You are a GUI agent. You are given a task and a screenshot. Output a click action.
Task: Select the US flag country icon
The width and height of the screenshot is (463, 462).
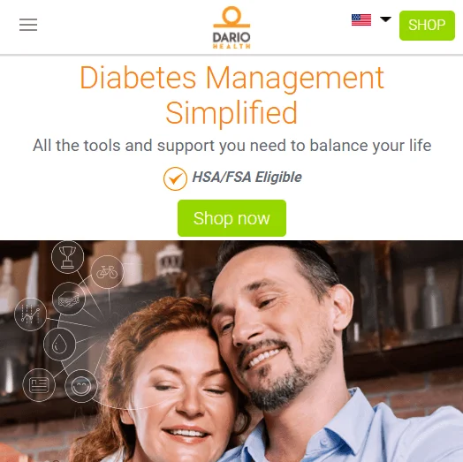tap(361, 20)
